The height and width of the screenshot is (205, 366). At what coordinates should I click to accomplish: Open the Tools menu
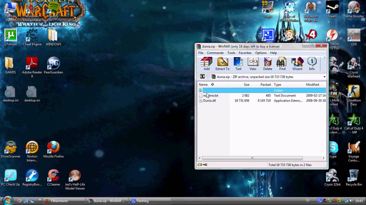(231, 53)
